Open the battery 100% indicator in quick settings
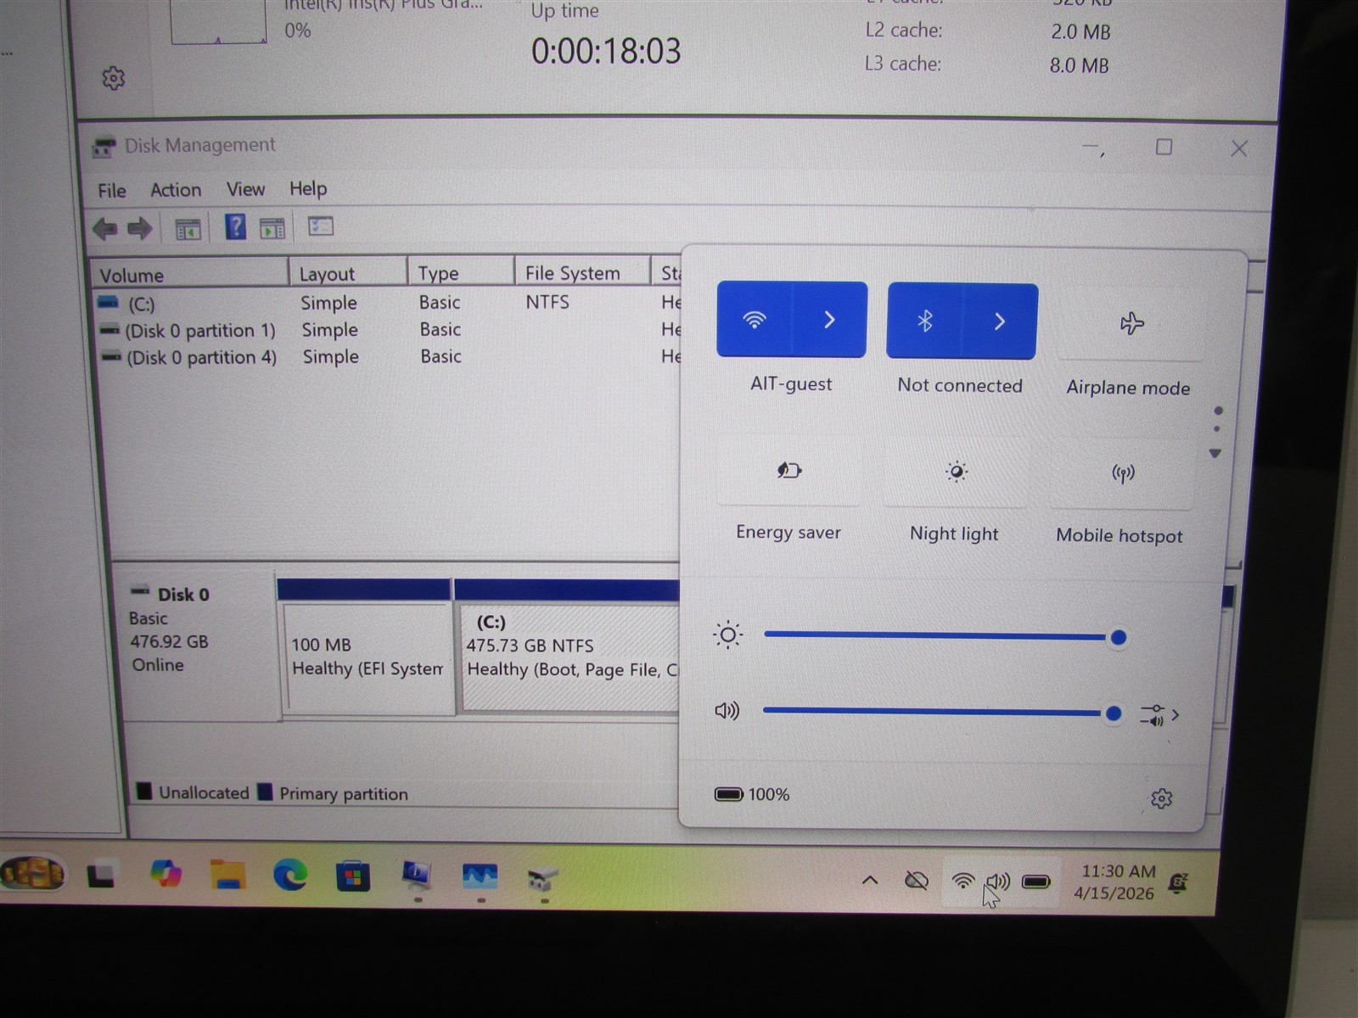 pyautogui.click(x=752, y=795)
